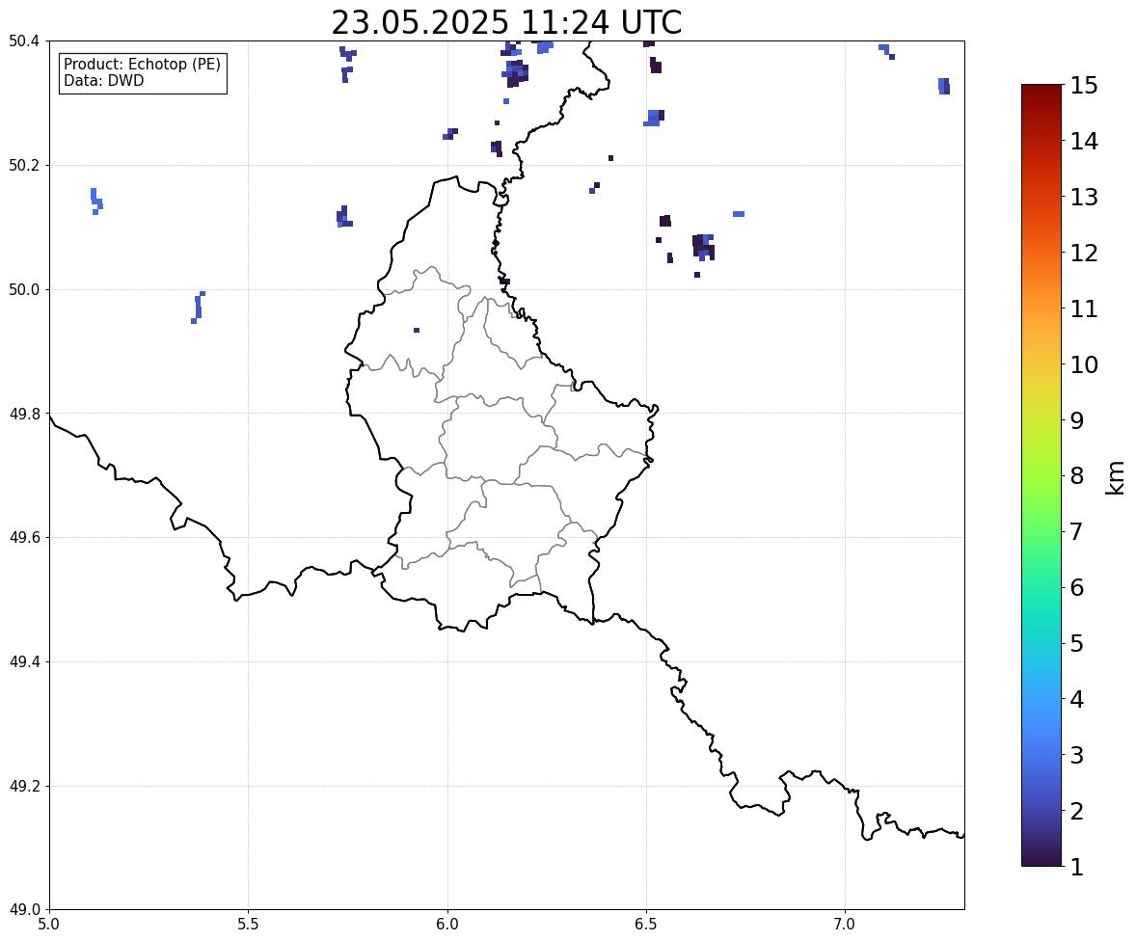The image size is (1136, 941).
Task: Click the colorbar tick label 11
Action: click(x=1084, y=309)
